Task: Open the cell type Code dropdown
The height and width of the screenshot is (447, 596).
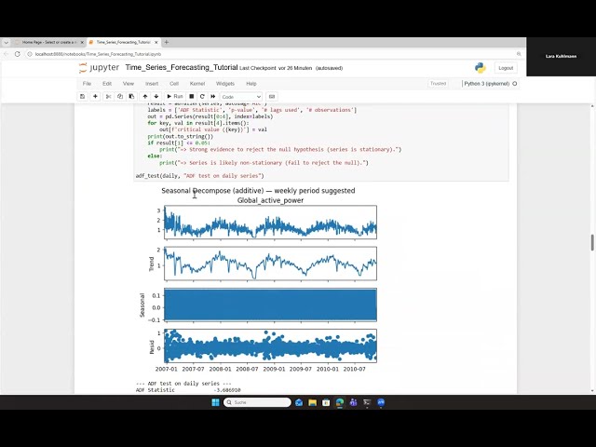Action: 241,97
